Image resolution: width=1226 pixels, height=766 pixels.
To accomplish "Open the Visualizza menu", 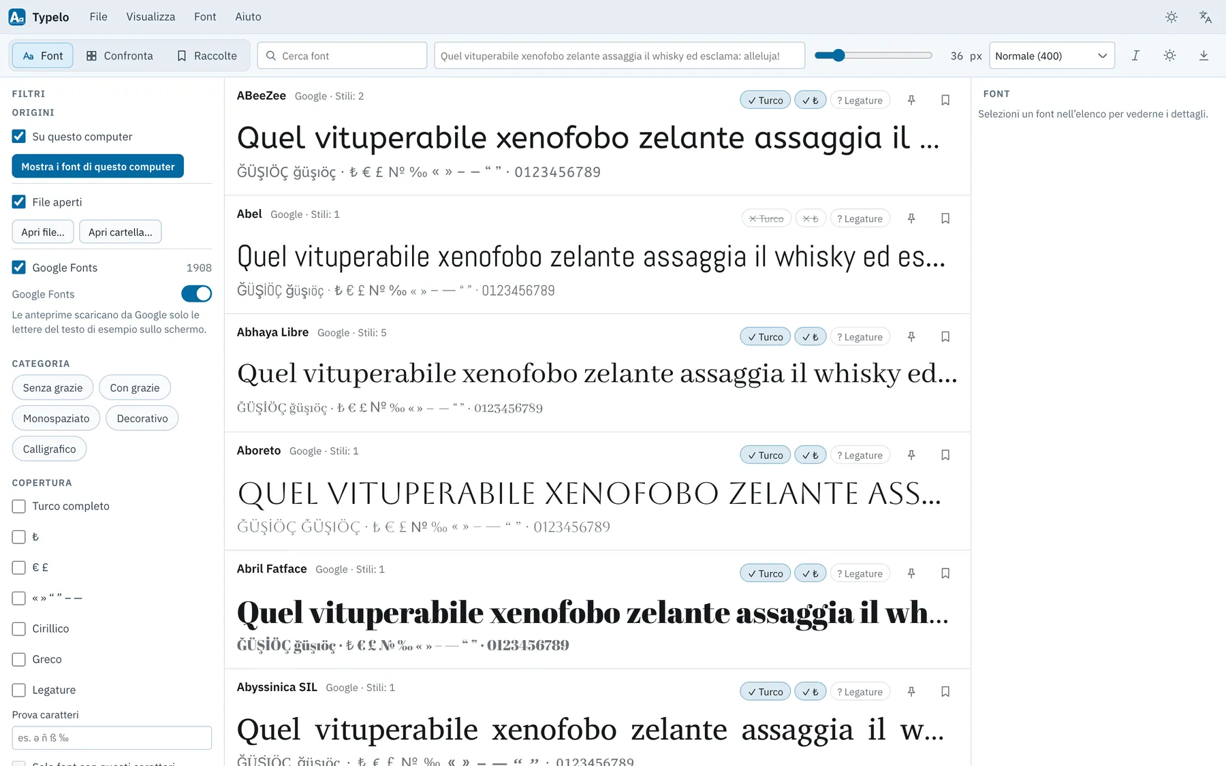I will 151,17.
